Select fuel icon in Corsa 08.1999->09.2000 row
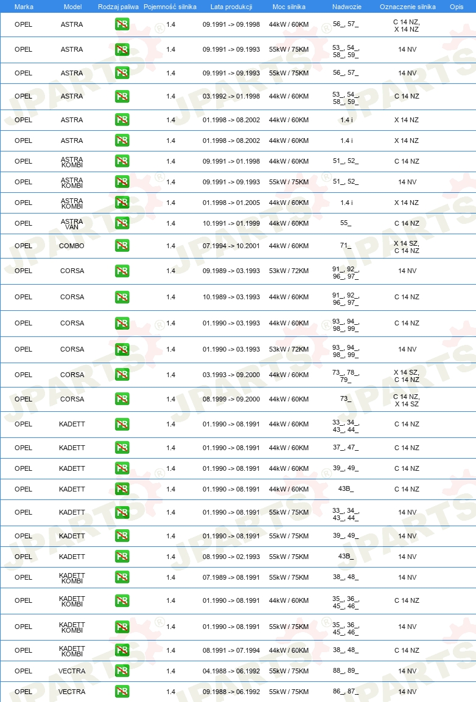 coord(122,399)
